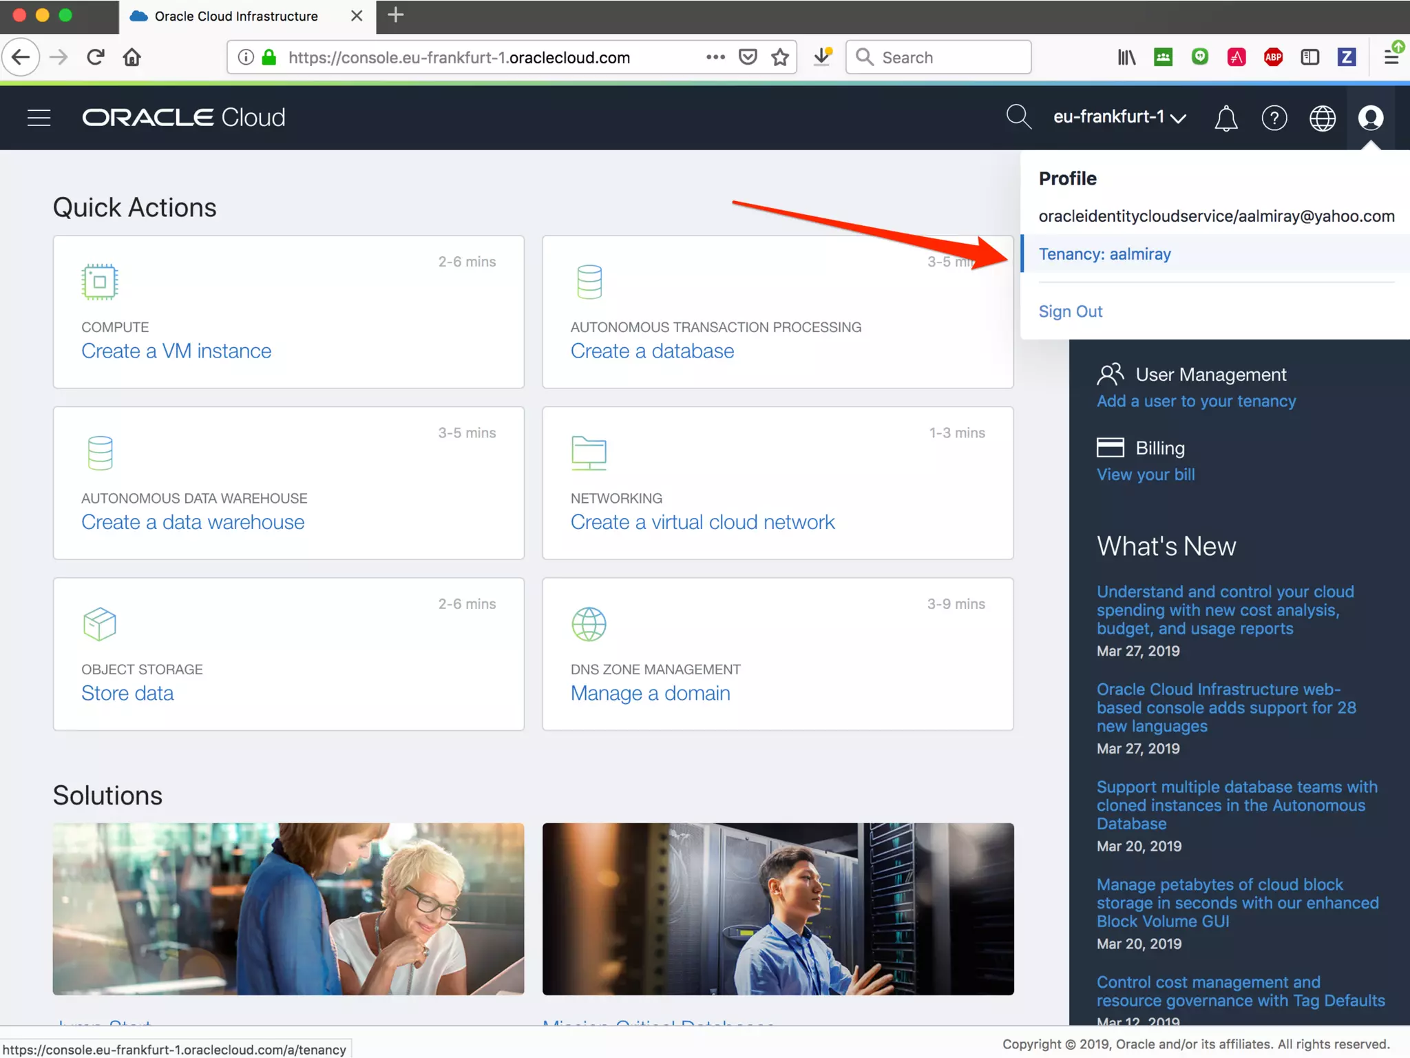Click the language globe icon
This screenshot has height=1058, width=1410.
coord(1322,118)
